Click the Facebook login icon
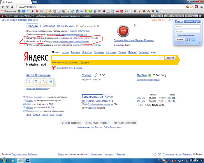The image size is (204, 163). pyautogui.click(x=190, y=39)
